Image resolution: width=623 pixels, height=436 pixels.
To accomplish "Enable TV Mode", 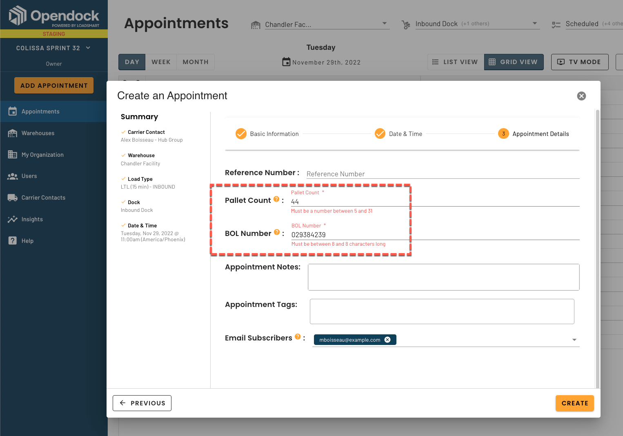I will click(x=580, y=62).
